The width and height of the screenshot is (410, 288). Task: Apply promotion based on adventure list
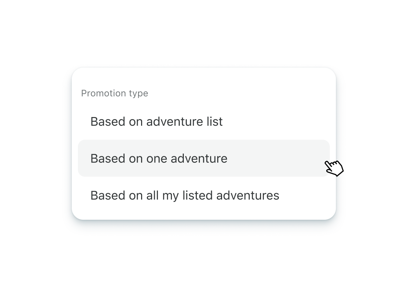pos(156,121)
